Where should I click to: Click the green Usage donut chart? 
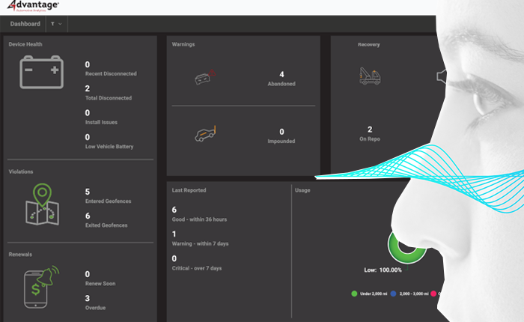coord(404,247)
